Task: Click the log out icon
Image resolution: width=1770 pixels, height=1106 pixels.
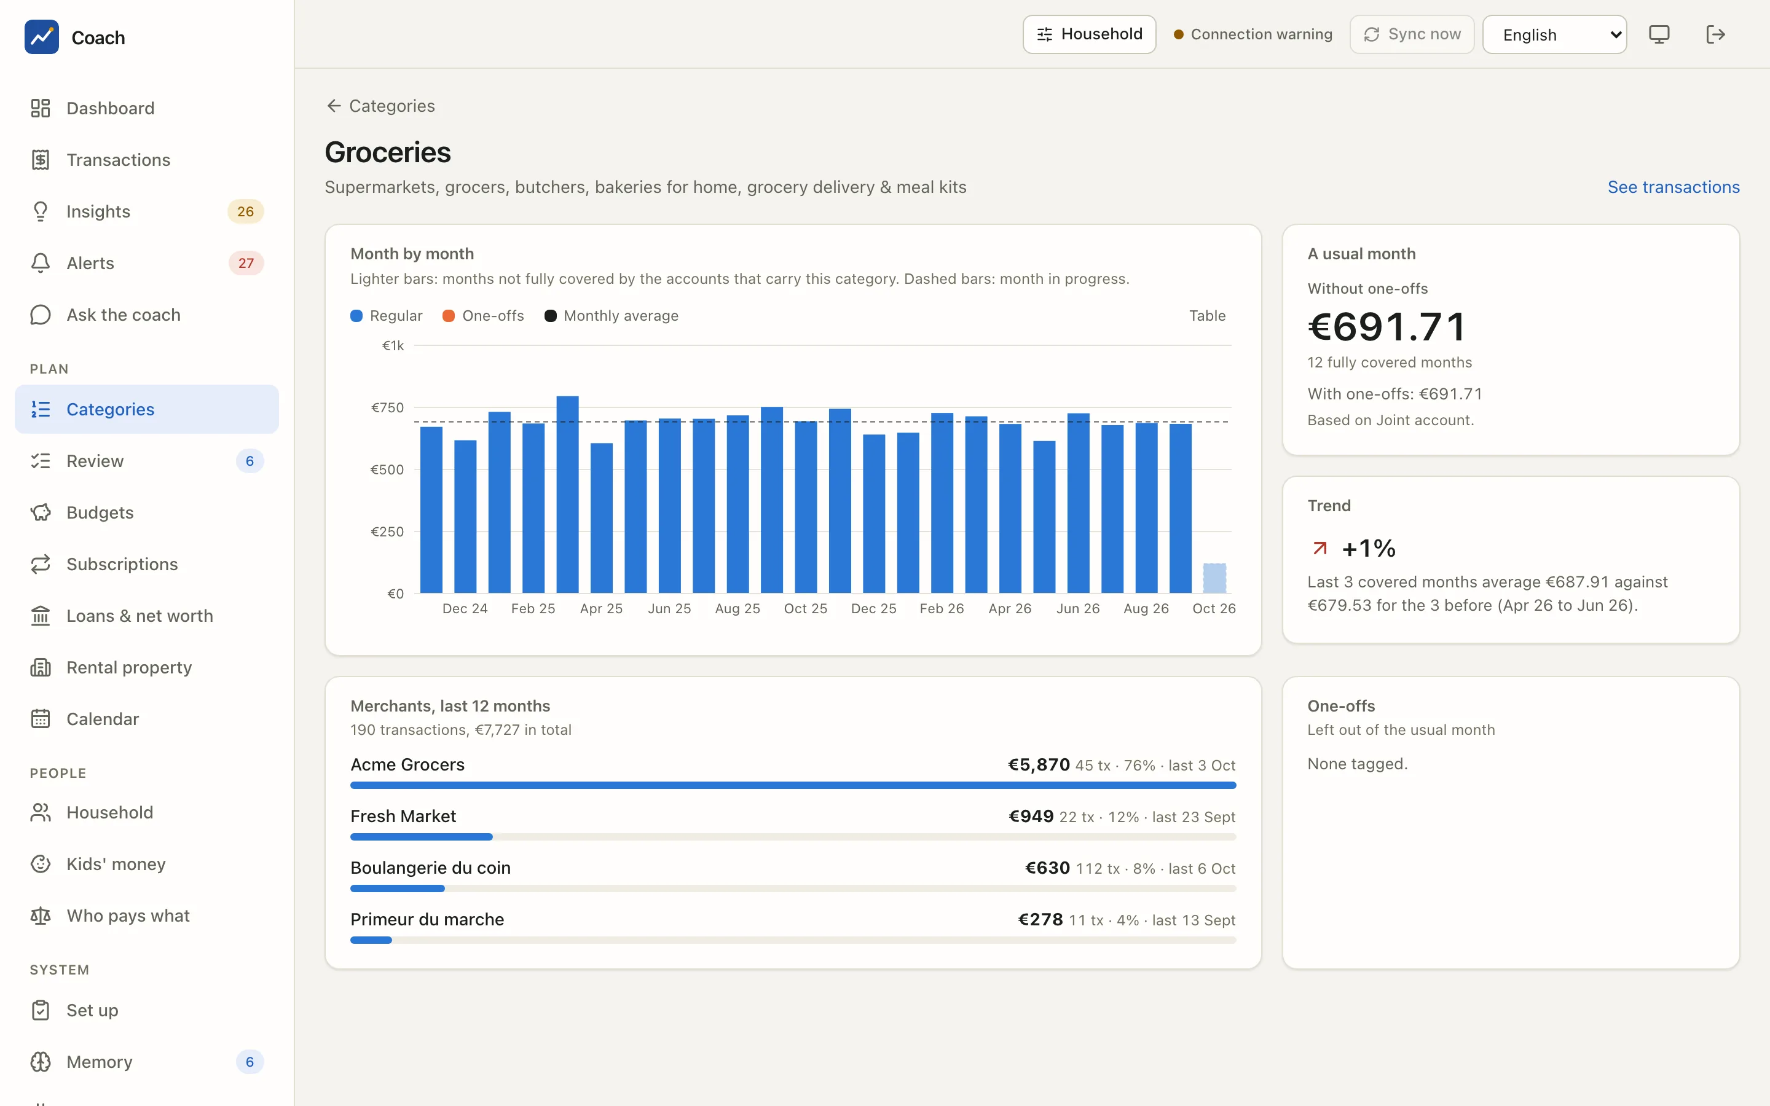Action: pos(1715,34)
